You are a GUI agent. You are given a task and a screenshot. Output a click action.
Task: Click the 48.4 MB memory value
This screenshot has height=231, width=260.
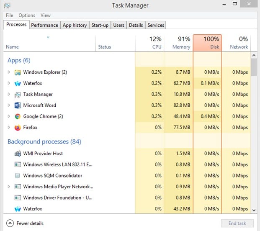(182, 116)
